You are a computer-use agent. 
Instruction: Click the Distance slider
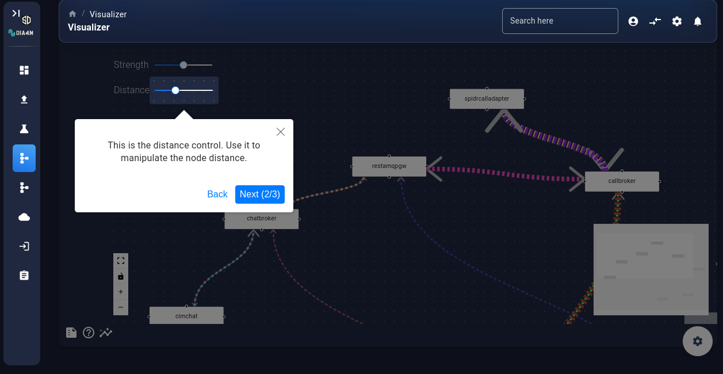click(184, 90)
